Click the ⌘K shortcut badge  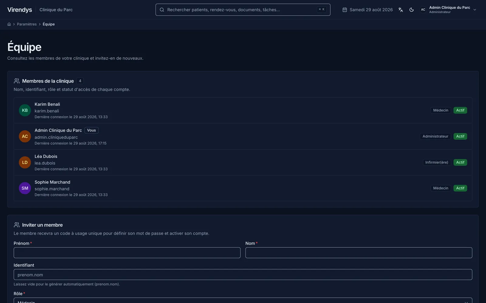point(322,9)
